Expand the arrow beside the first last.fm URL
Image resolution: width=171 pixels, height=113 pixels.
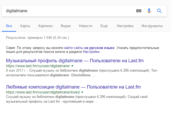tap(72, 66)
